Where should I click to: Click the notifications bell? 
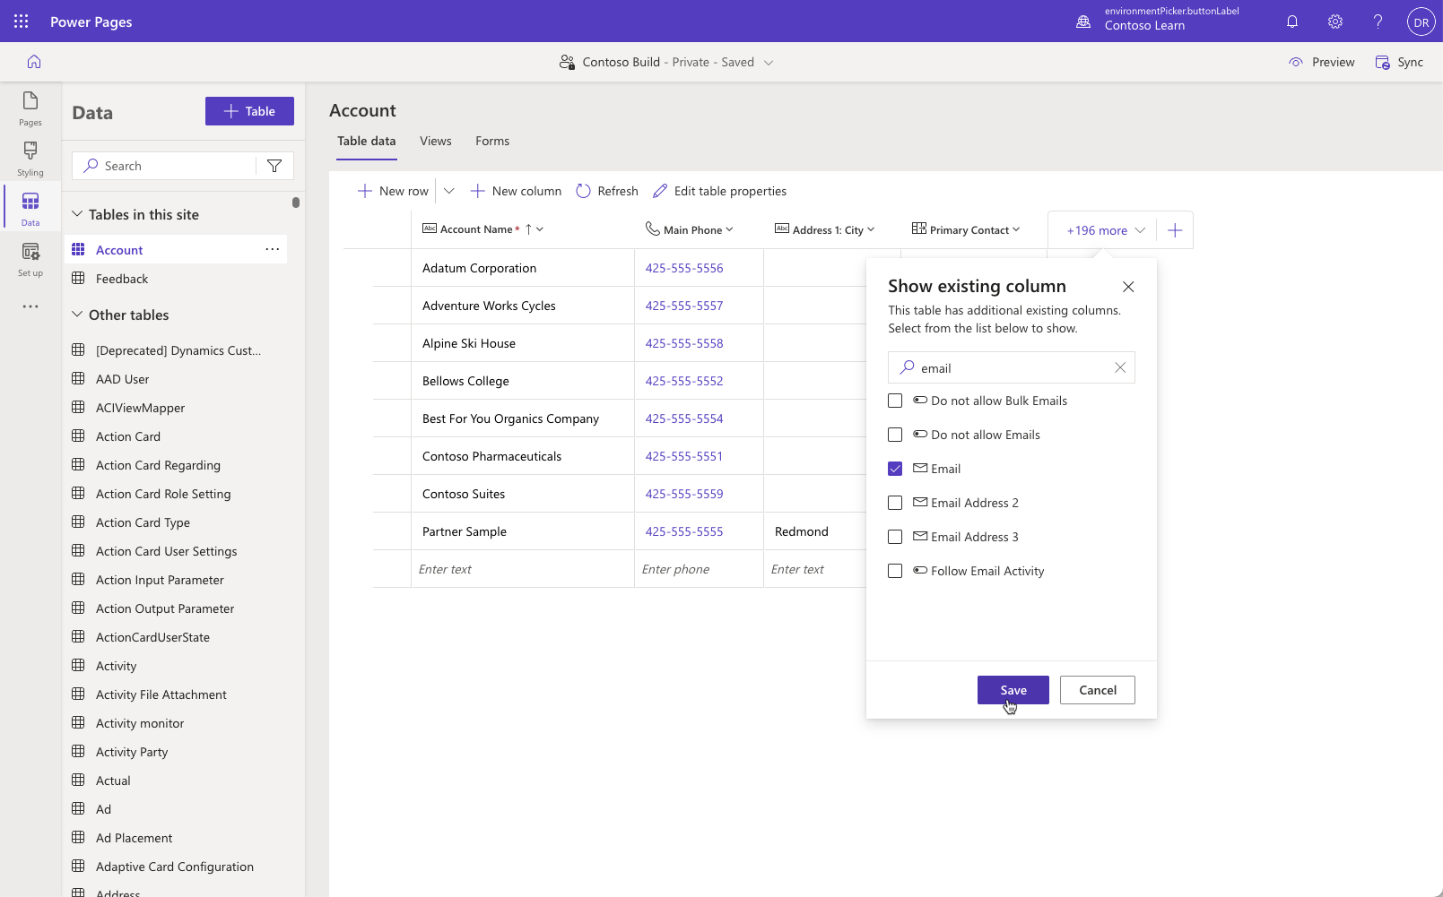pyautogui.click(x=1291, y=21)
